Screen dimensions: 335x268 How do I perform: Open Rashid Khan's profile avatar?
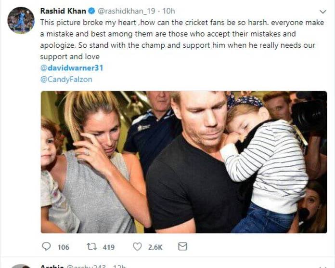tap(21, 20)
